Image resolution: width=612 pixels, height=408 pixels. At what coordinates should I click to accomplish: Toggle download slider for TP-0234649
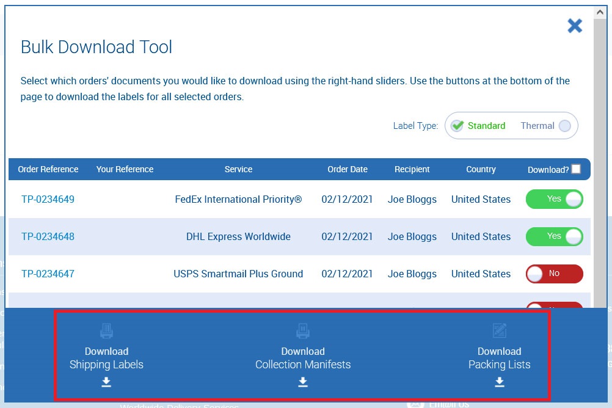tap(554, 199)
